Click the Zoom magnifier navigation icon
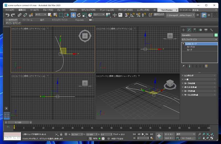Image resolution: width=221 pixels, height=144 pixels. point(199,134)
